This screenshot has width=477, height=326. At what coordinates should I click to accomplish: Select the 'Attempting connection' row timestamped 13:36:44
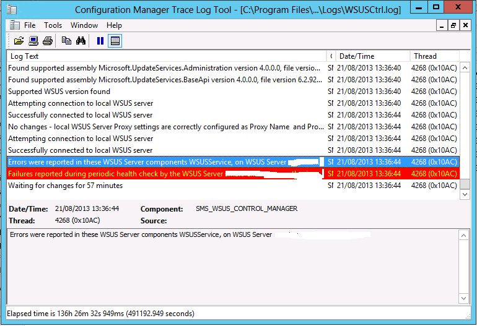233,139
